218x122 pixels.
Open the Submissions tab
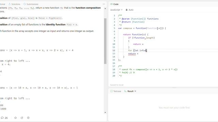[x=31, y=4]
